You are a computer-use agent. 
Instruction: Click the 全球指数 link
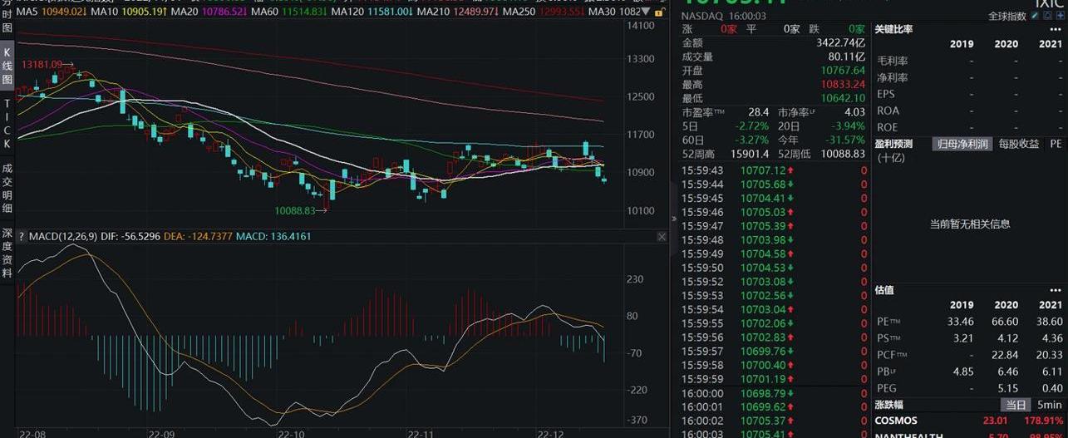coord(1006,16)
